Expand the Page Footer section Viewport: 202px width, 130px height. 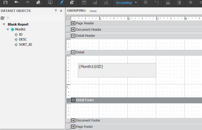pos(73,127)
